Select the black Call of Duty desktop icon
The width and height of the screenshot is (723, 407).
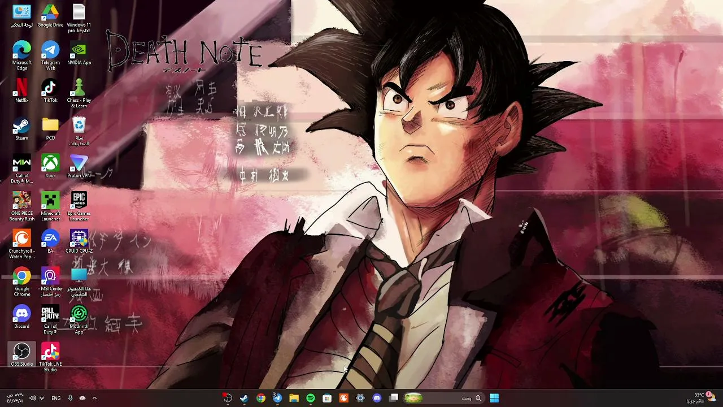click(50, 320)
